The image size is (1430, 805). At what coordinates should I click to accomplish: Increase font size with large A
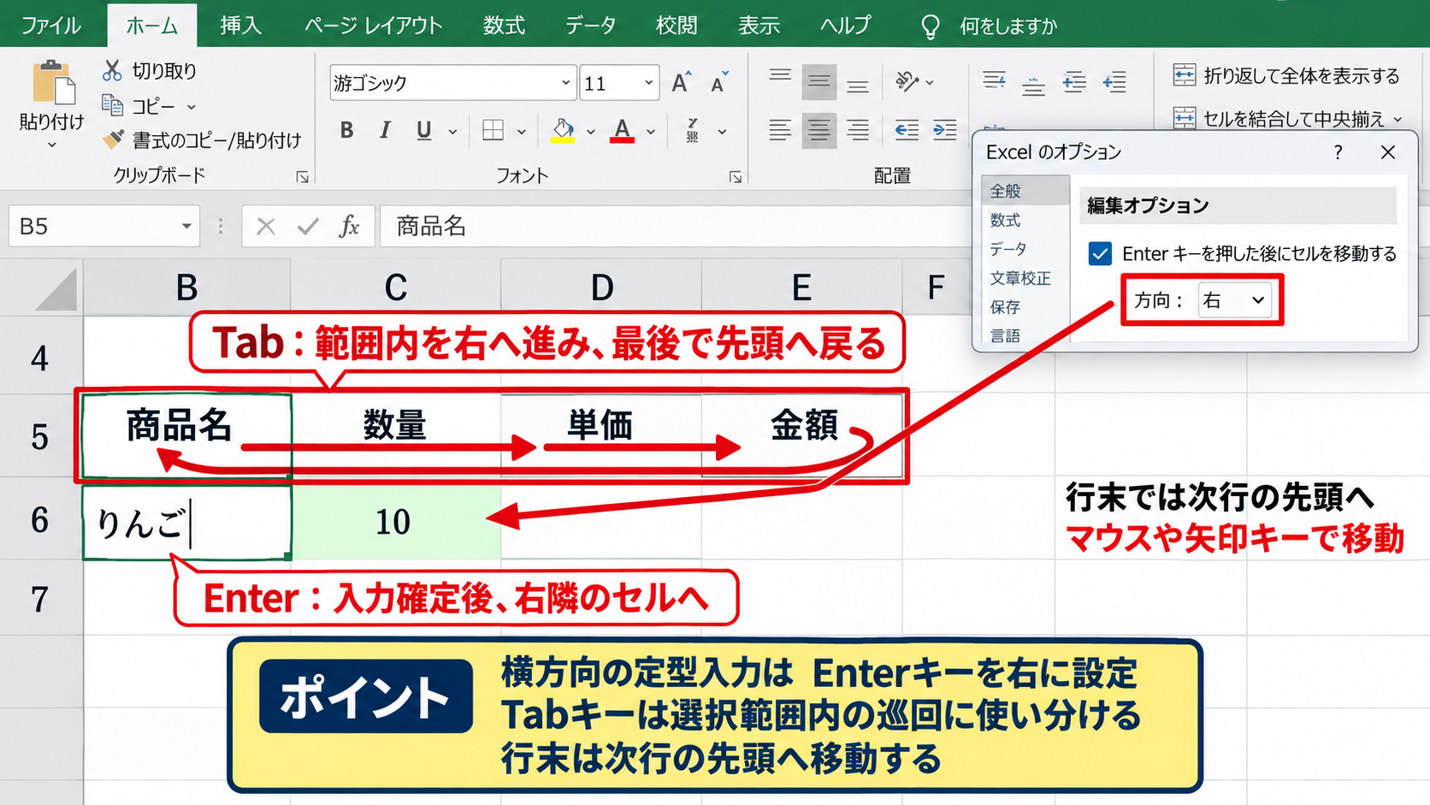click(682, 82)
